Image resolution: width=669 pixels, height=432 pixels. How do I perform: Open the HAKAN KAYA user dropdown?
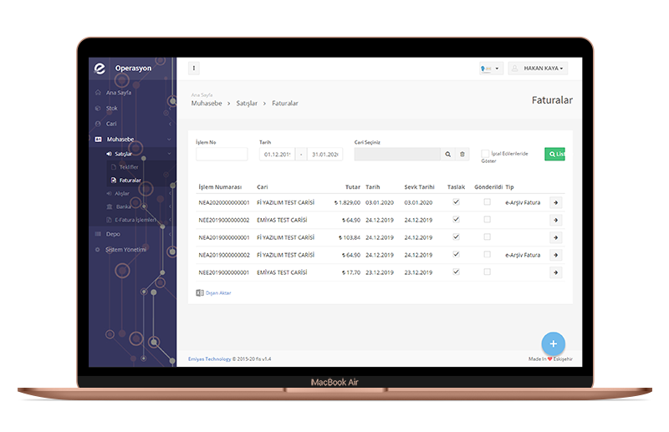pyautogui.click(x=538, y=69)
